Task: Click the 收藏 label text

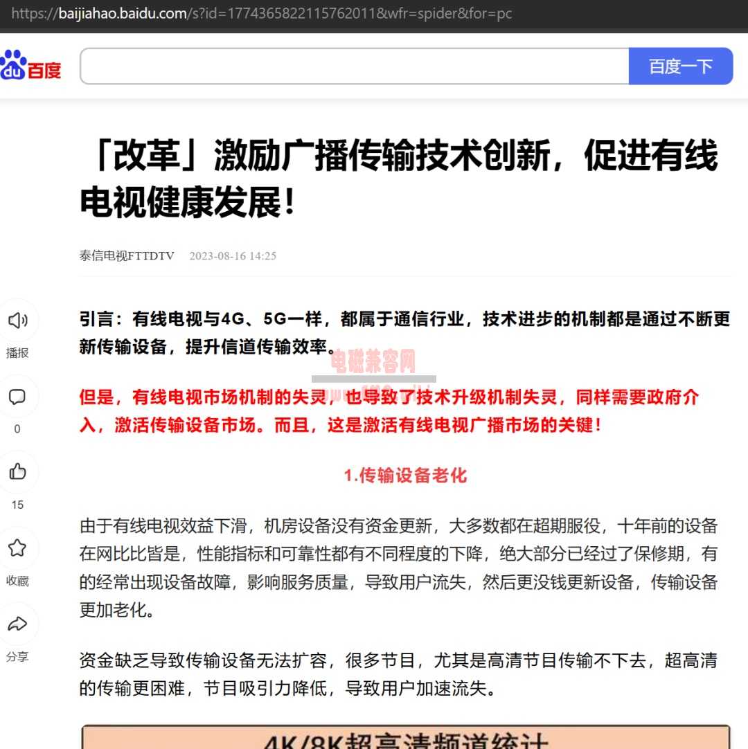Action: 17,581
